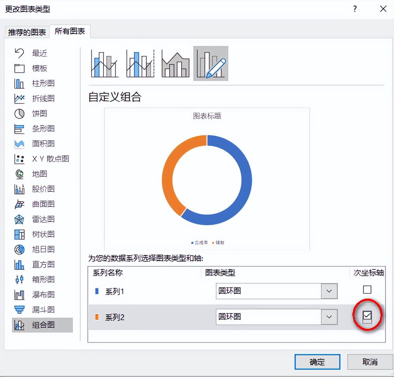Select the 饼图 (Pie chart) category icon
Viewport: 394px width, 378px height.
(19, 114)
